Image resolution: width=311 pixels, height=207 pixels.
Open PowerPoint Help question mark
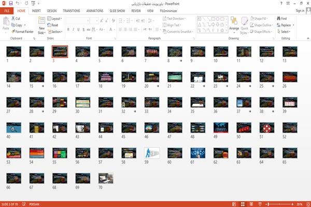[281, 4]
